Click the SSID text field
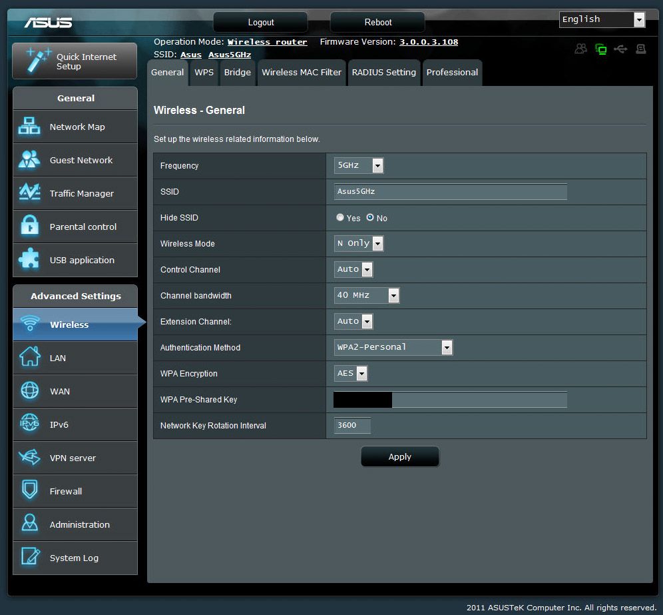Image resolution: width=663 pixels, height=615 pixels. (450, 192)
